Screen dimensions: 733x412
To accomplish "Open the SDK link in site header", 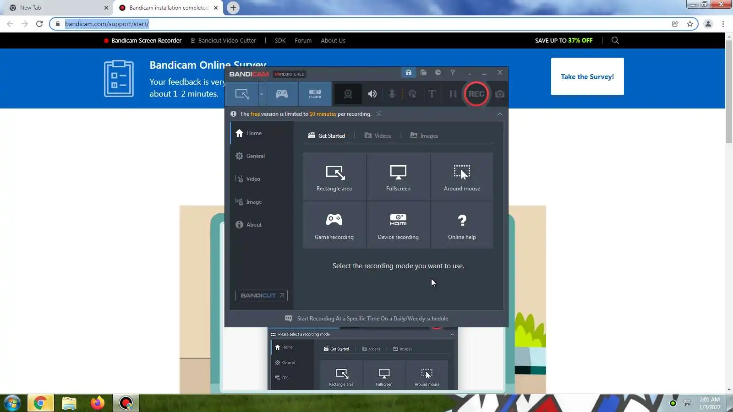I will coord(280,41).
